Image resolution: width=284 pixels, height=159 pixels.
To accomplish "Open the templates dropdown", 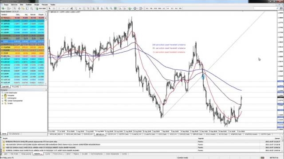I will click(141, 8).
